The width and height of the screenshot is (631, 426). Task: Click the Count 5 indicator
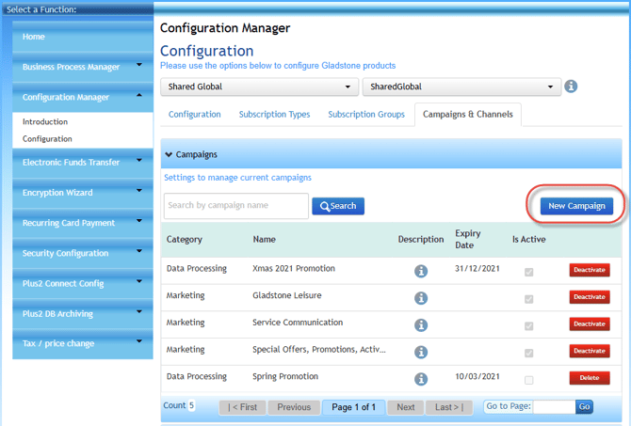179,405
